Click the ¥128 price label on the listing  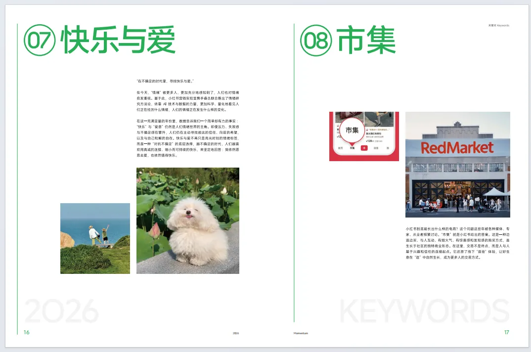(x=369, y=141)
